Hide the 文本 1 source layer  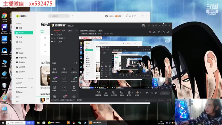(x=52, y=34)
